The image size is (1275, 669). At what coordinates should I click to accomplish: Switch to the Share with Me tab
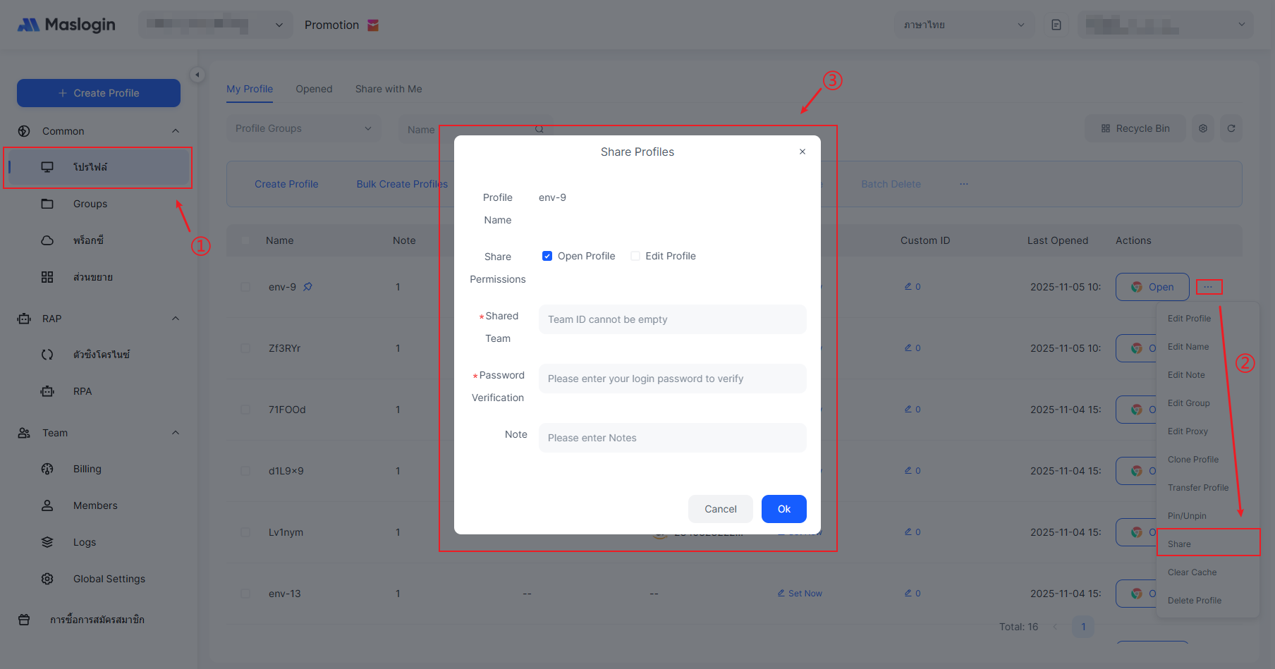click(x=388, y=89)
